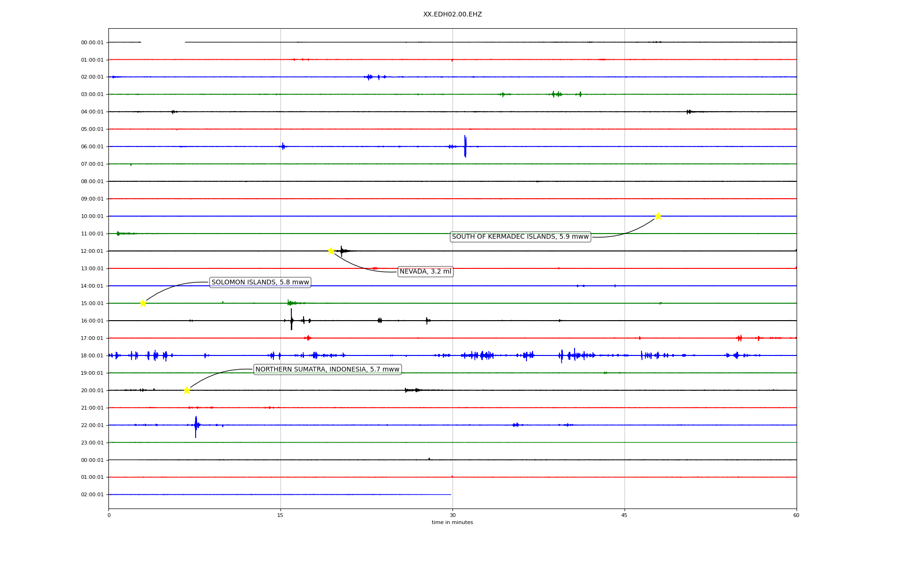Click the first 00:00:01 label at top of y-axis

92,43
